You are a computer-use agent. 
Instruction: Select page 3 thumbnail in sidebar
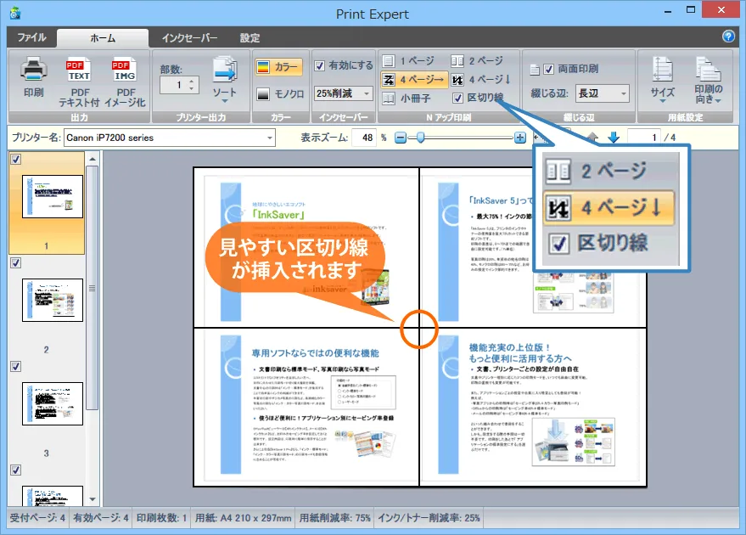[x=53, y=403]
